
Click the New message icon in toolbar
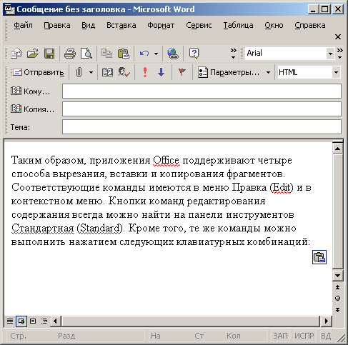coord(16,54)
